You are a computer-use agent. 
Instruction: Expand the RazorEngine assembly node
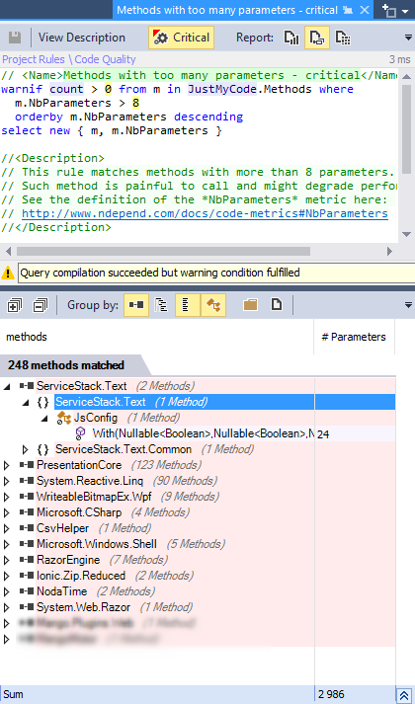click(6, 560)
